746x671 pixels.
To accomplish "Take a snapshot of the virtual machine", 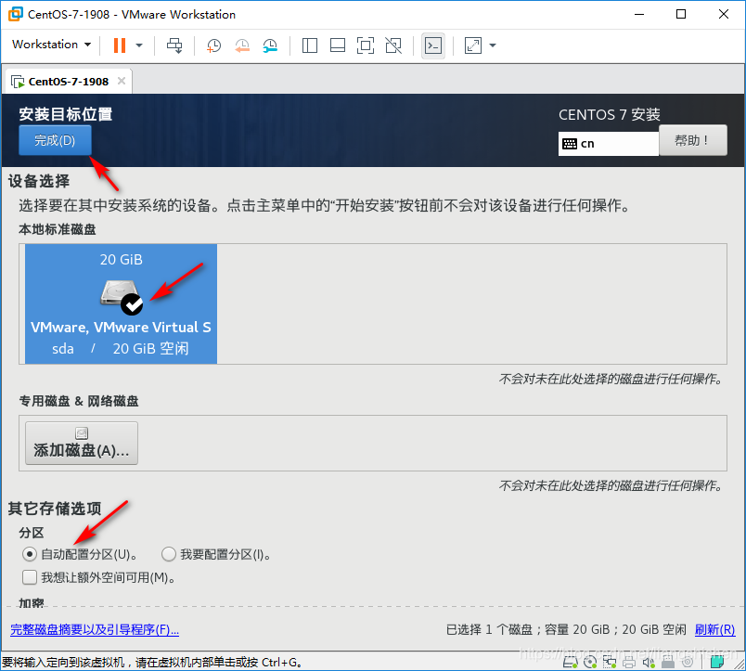I will pos(213,45).
